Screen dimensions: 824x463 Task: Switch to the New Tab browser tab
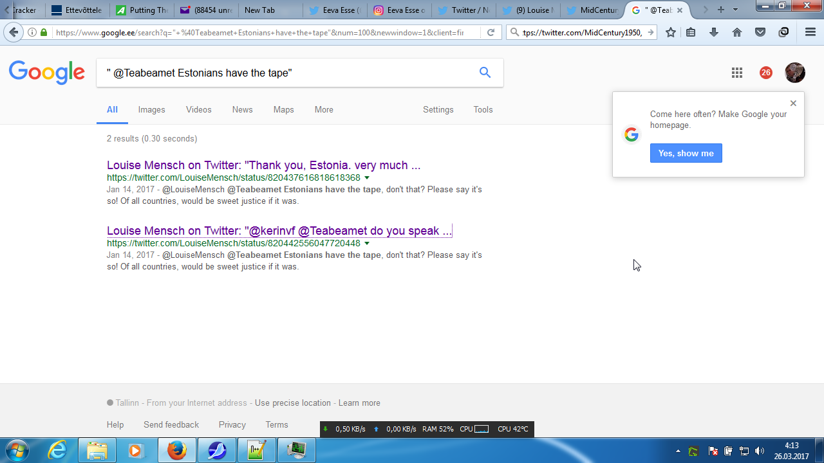(270, 10)
